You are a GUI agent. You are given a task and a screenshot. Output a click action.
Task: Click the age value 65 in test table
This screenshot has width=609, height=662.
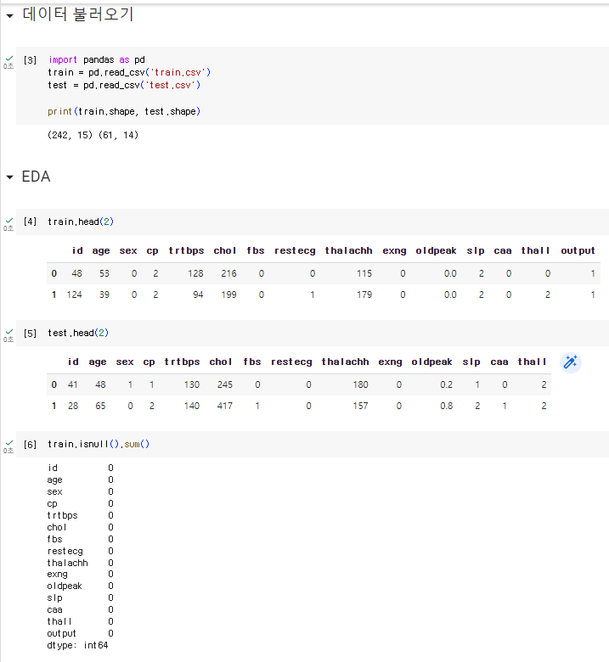pyautogui.click(x=100, y=406)
